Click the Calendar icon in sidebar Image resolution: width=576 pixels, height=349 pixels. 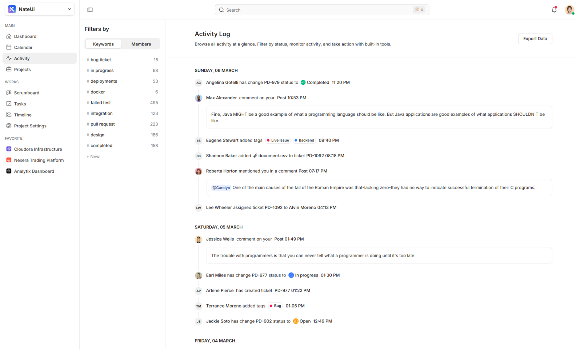click(9, 47)
